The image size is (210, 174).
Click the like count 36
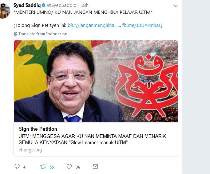point(78,167)
